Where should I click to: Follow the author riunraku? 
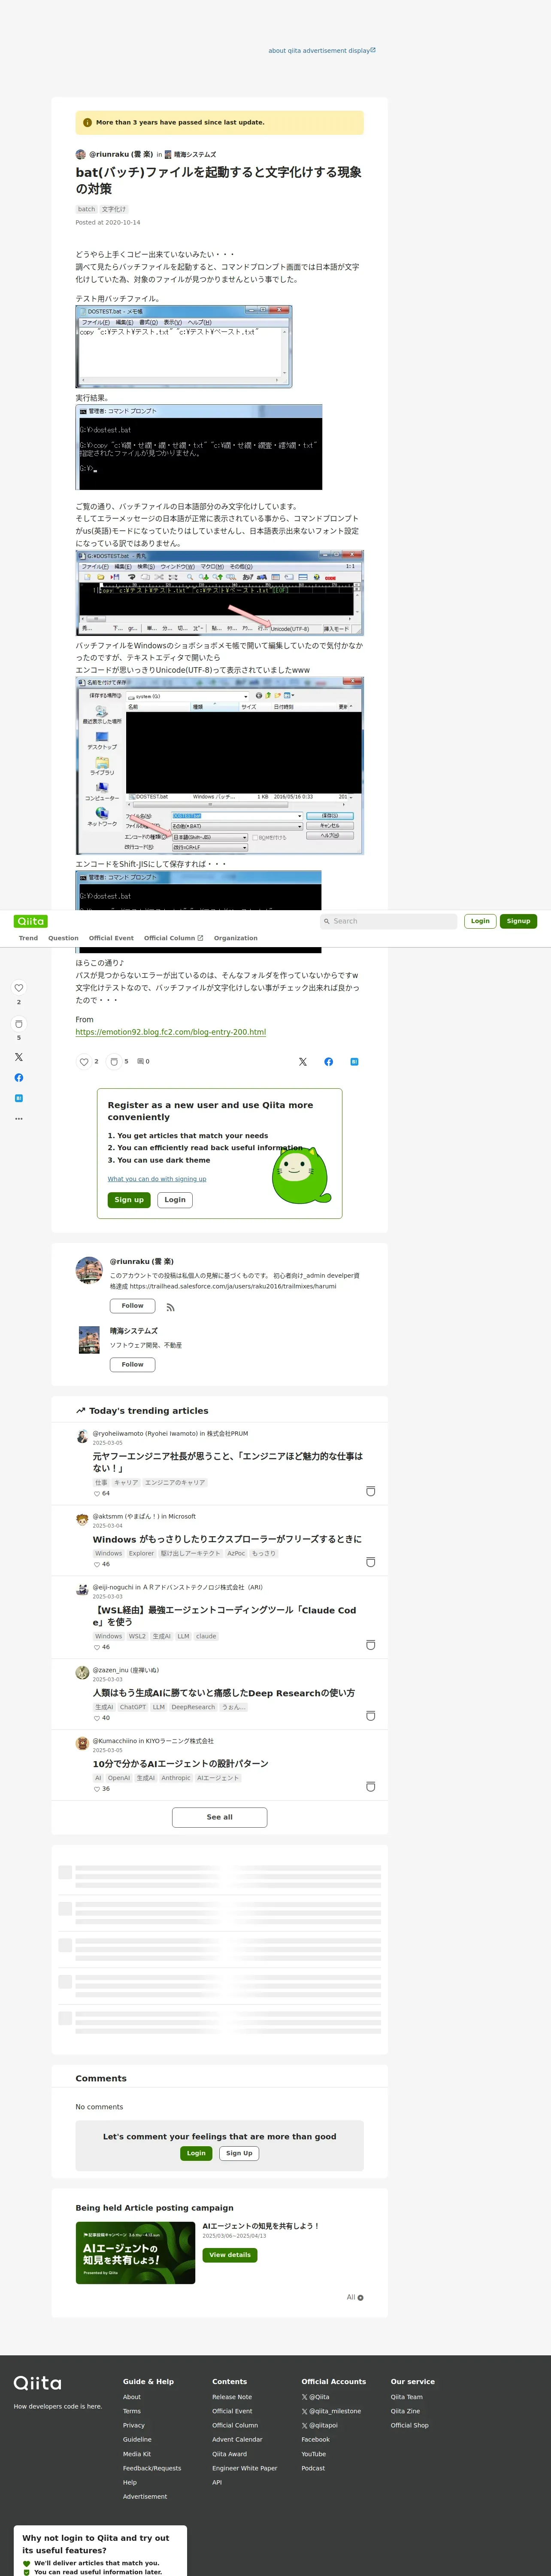click(132, 1306)
